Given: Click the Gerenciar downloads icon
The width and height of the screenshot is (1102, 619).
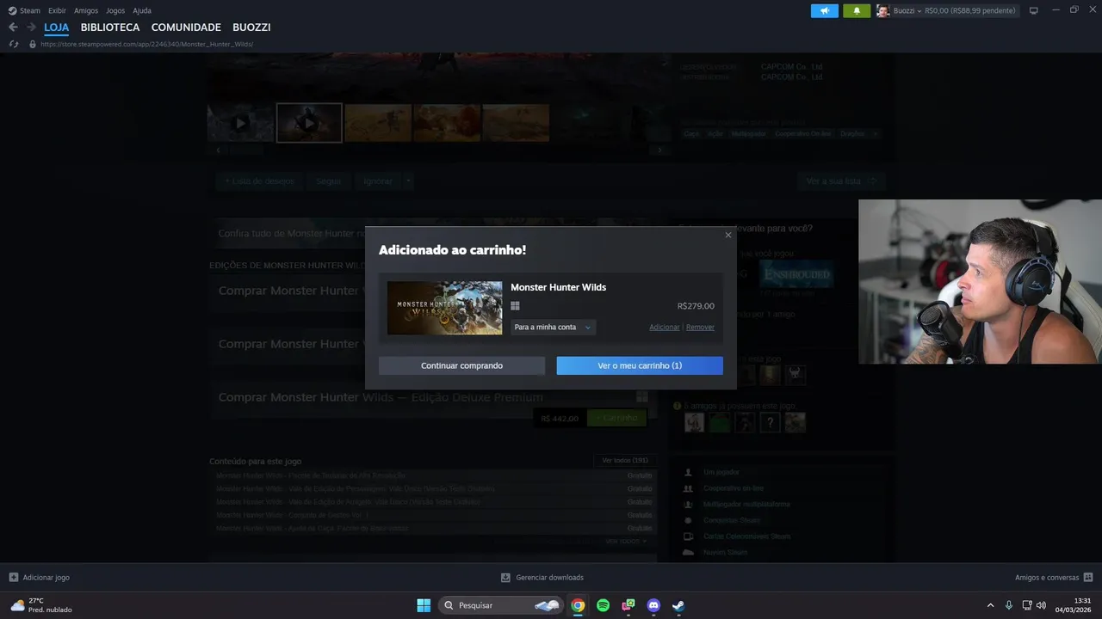Looking at the screenshot, I should pyautogui.click(x=506, y=577).
